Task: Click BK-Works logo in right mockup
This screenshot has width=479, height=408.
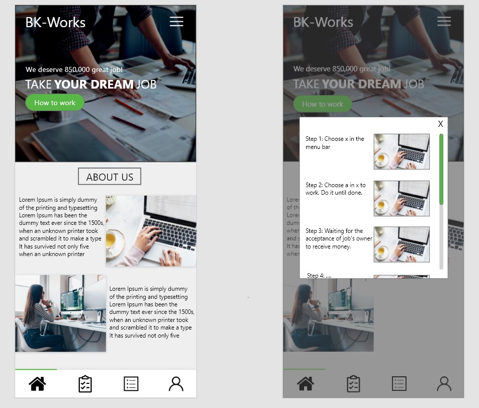Action: (x=323, y=22)
